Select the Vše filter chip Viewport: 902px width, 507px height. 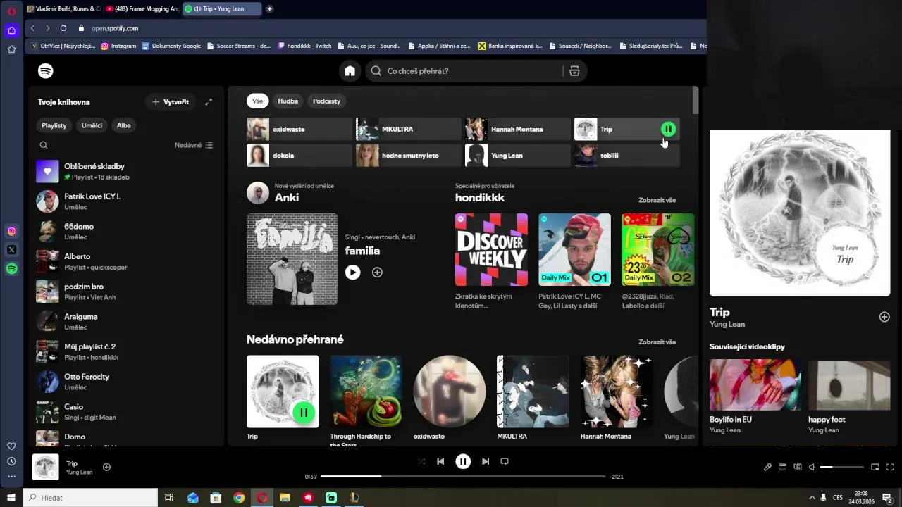click(257, 101)
